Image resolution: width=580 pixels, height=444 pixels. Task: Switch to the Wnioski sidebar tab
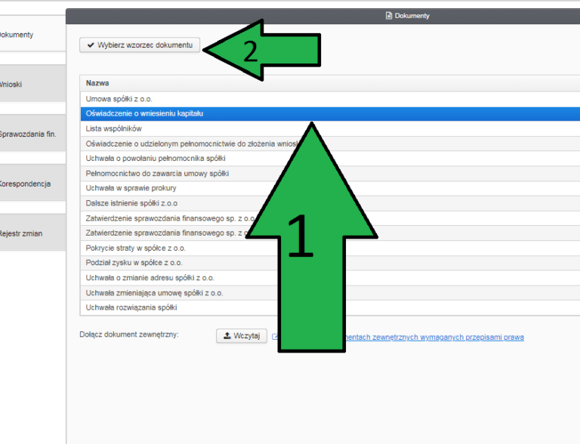32,84
